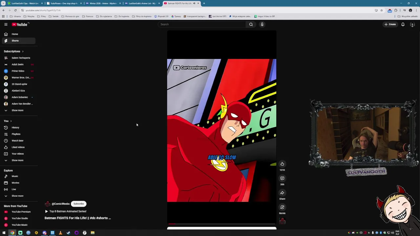420x236 pixels.
Task: Open YouTube Studio
Action: tap(18, 218)
